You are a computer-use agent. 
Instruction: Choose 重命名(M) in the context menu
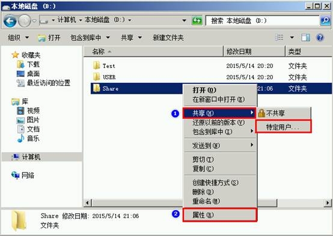point(220,201)
